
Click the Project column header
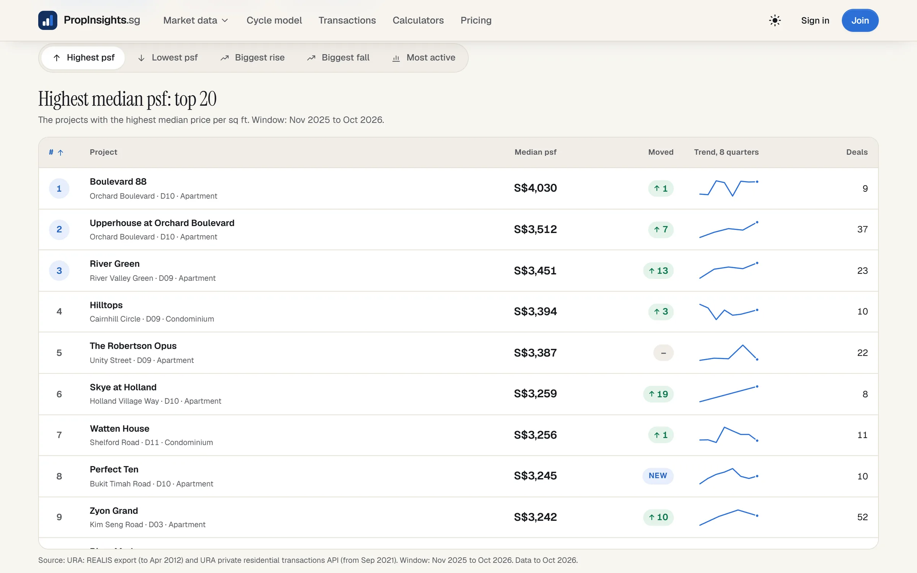pos(103,152)
